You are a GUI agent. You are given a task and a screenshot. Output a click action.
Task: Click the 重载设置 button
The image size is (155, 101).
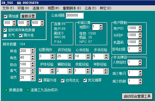point(28,16)
